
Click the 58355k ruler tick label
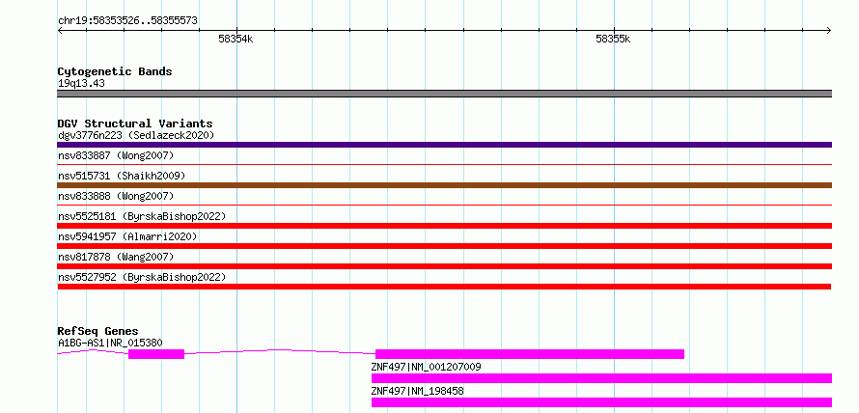coord(613,40)
